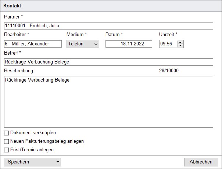
Task: Click the Uhrzeit time field
Action: [168, 44]
